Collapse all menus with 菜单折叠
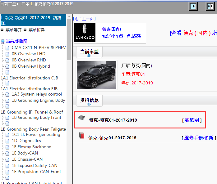217x184 pixels. (37, 30)
